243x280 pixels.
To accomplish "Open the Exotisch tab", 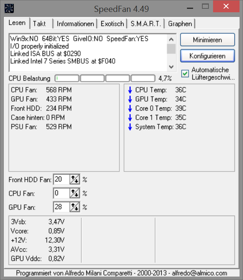I will 112,24.
